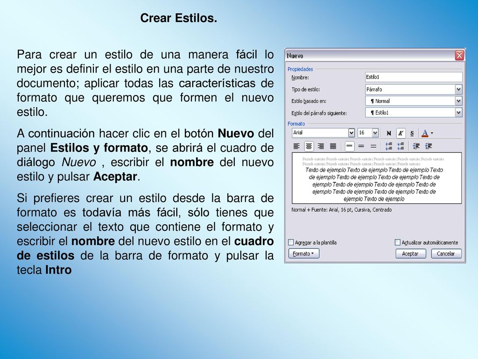Increase paragraph spacing
The width and height of the screenshot is (478, 359).
point(389,146)
